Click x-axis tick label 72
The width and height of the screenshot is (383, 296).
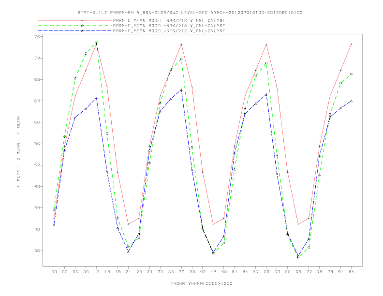[309, 272]
